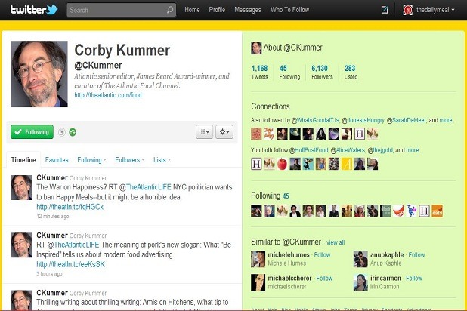Image resolution: width=467 pixels, height=311 pixels.
Task: Open the gear actions dropdown
Action: click(x=224, y=132)
